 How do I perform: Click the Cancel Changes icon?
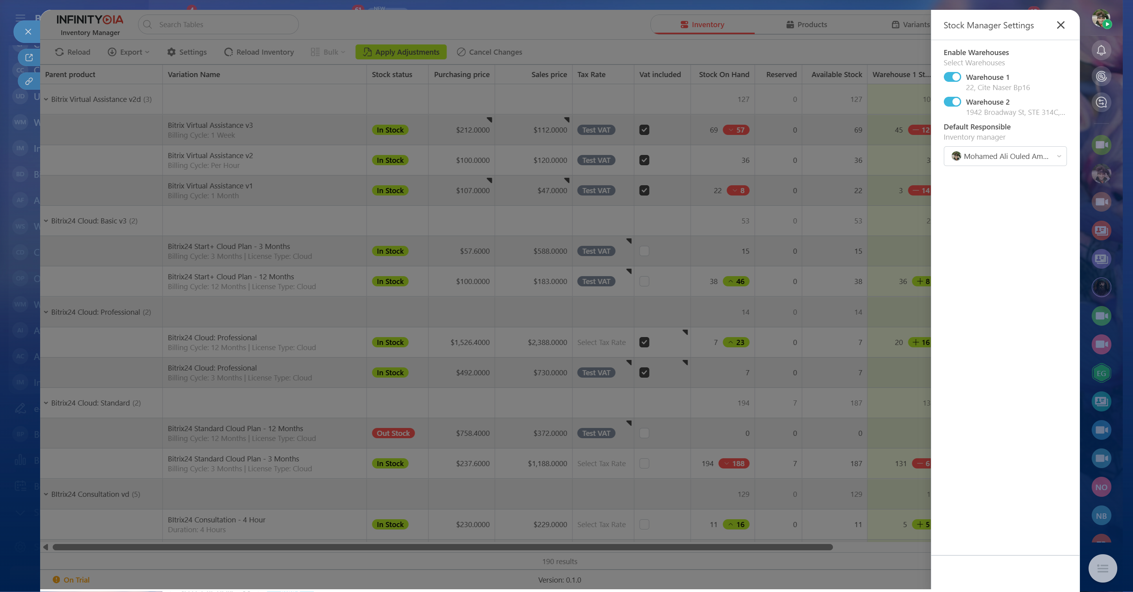461,52
